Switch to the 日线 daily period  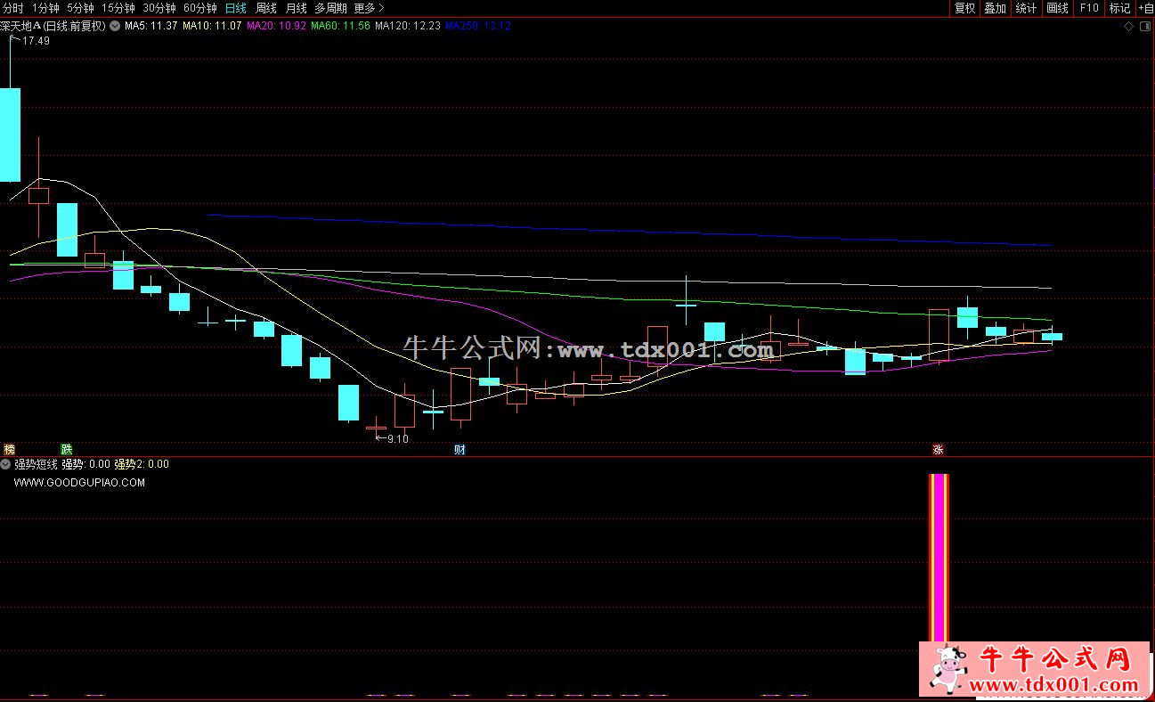point(235,8)
